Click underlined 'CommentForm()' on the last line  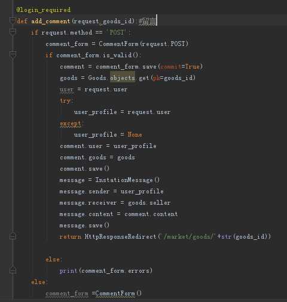click(x=118, y=294)
